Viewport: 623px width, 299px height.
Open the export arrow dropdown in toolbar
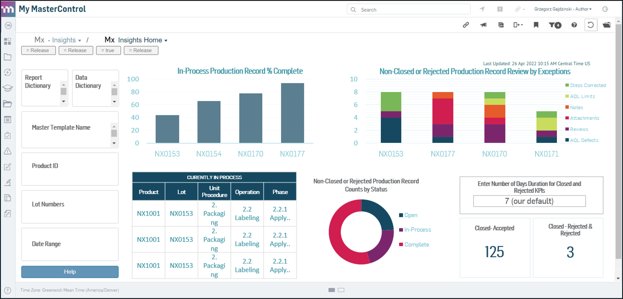pos(518,25)
